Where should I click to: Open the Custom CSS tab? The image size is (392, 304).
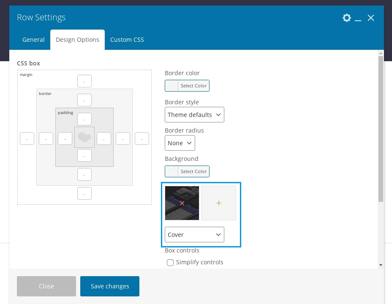(x=127, y=40)
